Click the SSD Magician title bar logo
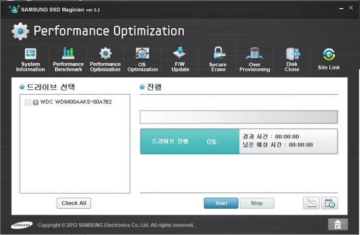 click(14, 9)
